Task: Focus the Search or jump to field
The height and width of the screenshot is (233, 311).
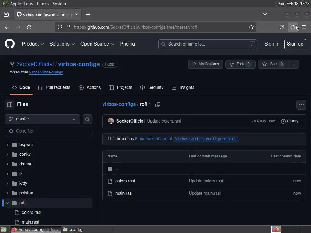Action: click(x=207, y=44)
